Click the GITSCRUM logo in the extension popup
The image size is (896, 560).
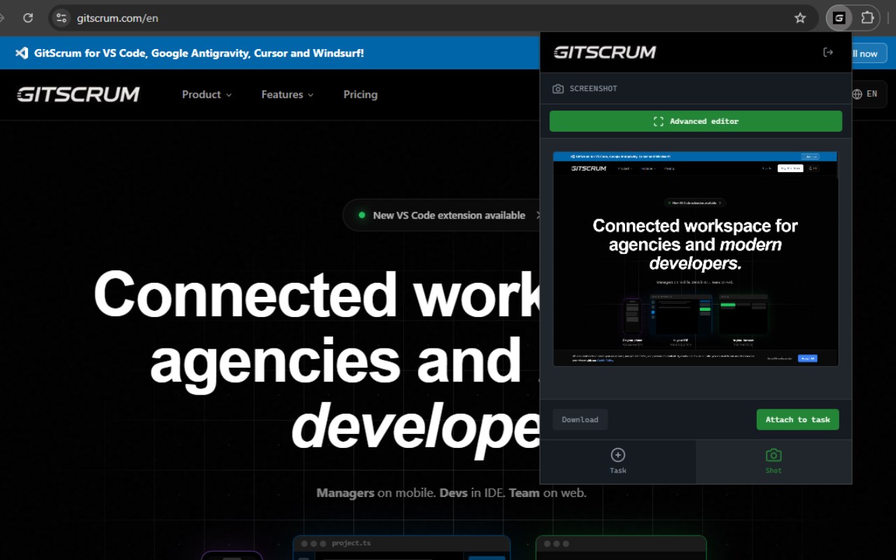[605, 52]
